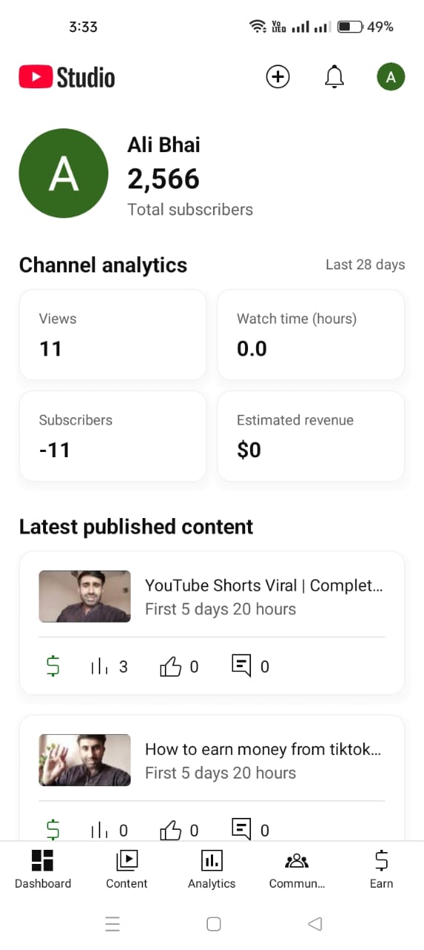424x950 pixels.
Task: Tap the create plus icon
Action: [x=278, y=76]
